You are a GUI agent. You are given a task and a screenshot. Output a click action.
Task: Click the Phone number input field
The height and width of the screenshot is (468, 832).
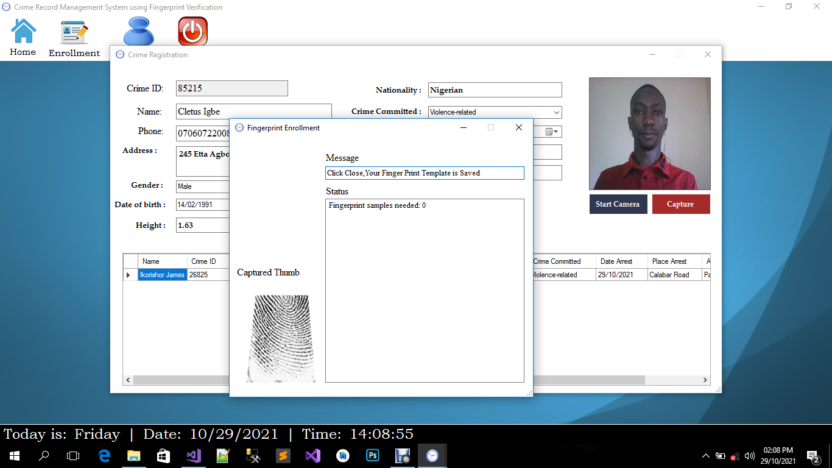(x=203, y=133)
